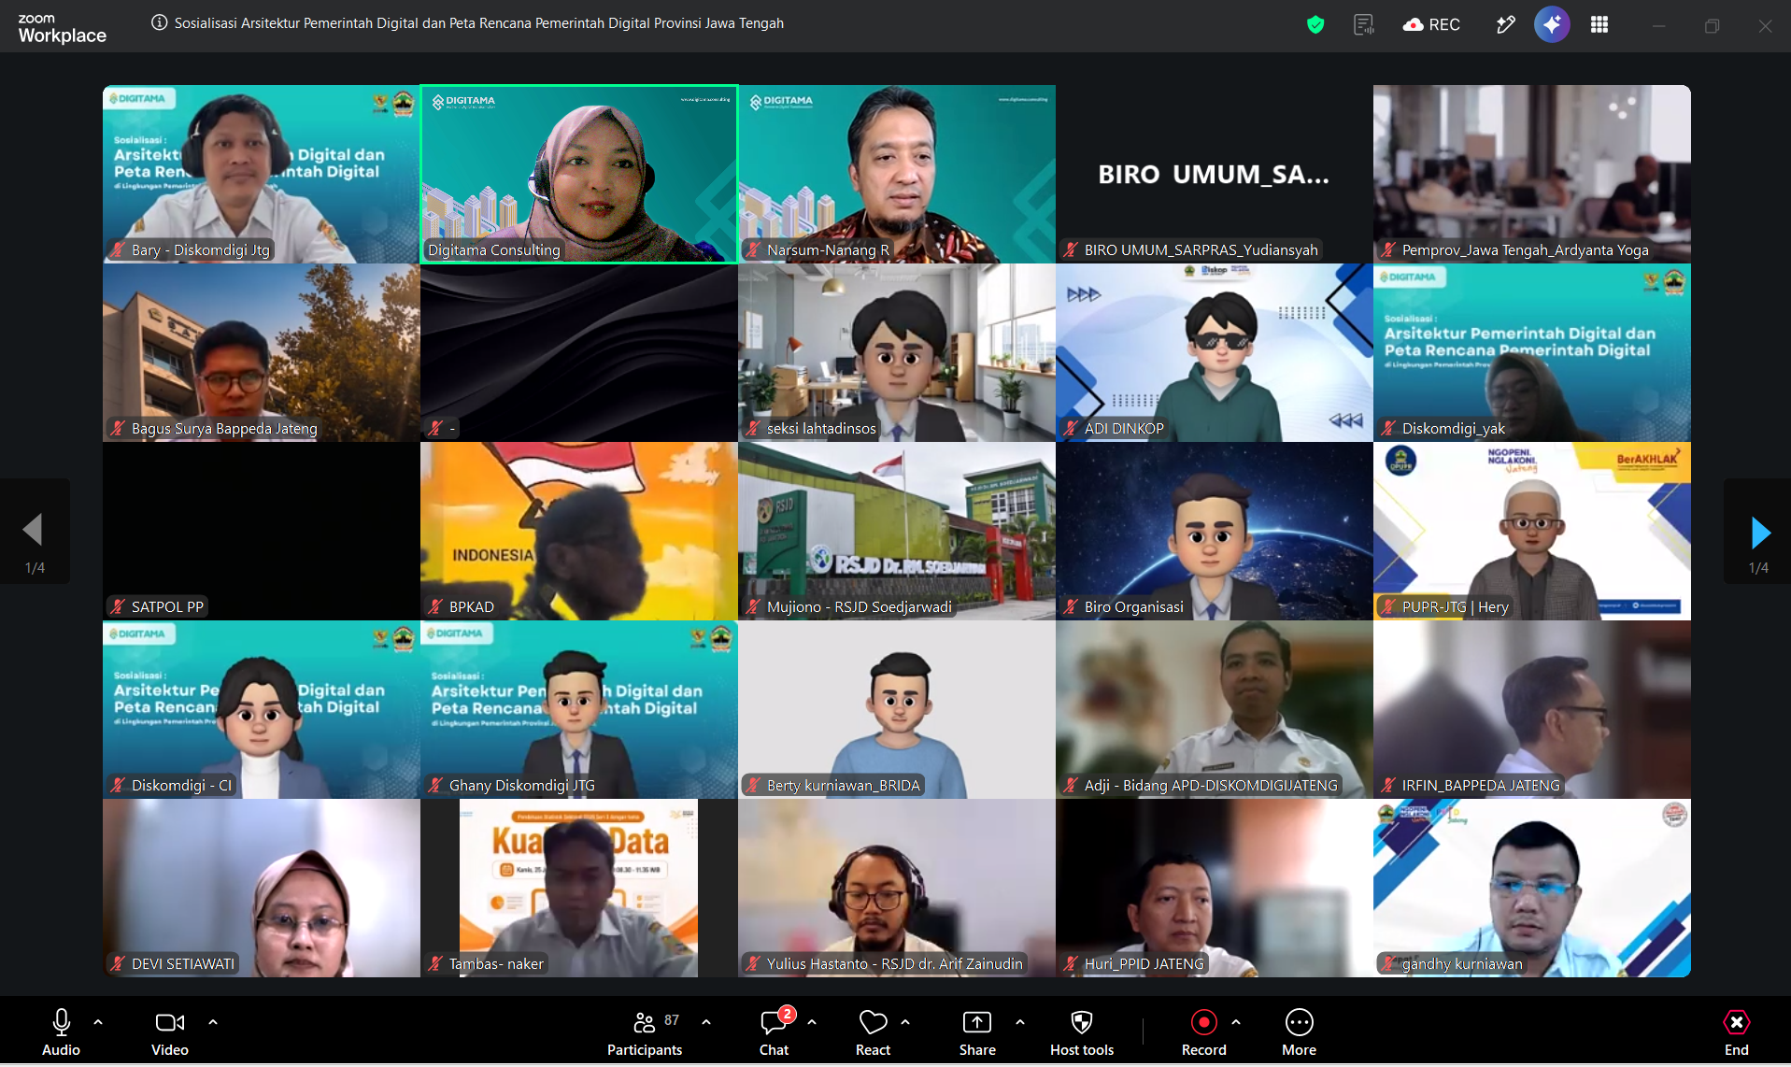Click DEVI SETIAWATI name label
1791x1067 pixels.
[x=183, y=964]
